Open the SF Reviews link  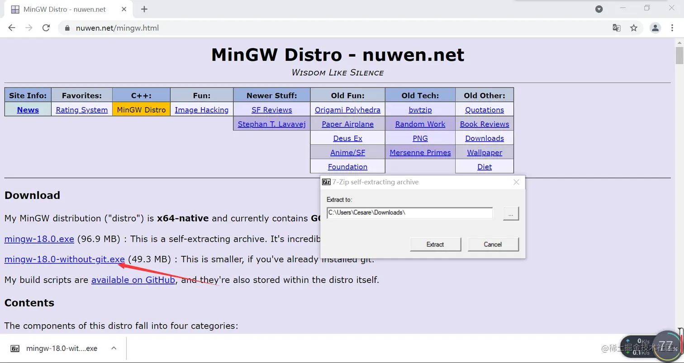272,110
